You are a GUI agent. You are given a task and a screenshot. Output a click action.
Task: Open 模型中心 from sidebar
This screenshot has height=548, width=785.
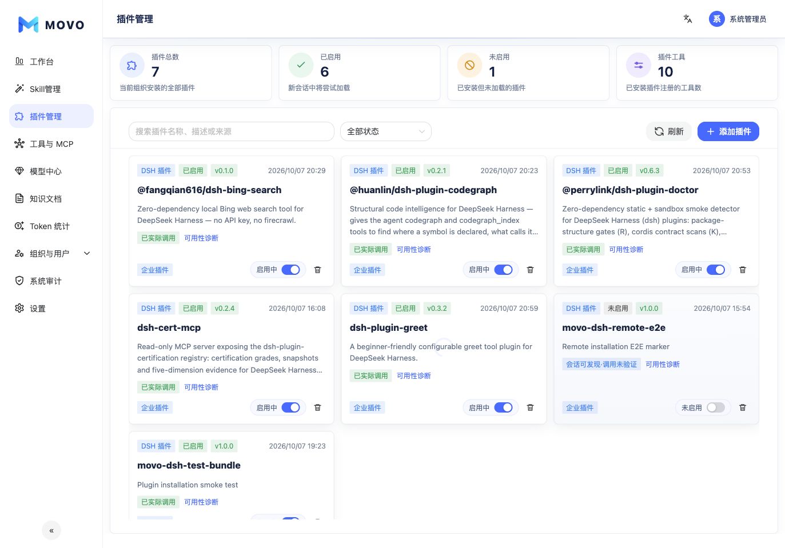click(51, 171)
